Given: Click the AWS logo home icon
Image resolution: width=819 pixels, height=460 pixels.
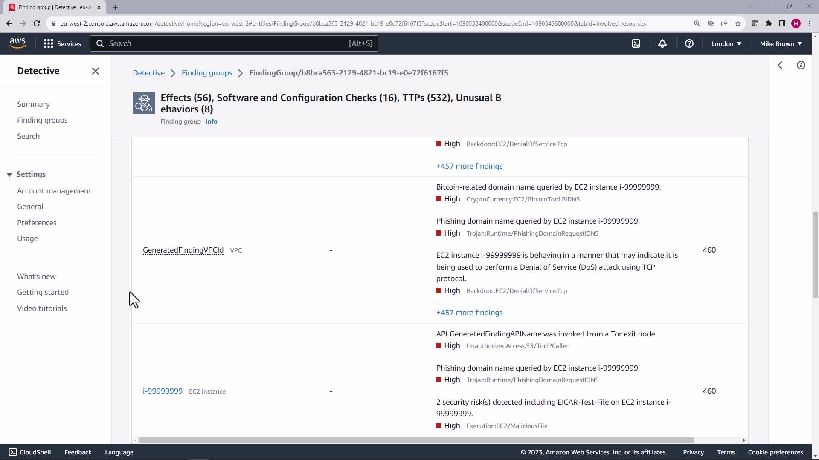Looking at the screenshot, I should pos(17,43).
